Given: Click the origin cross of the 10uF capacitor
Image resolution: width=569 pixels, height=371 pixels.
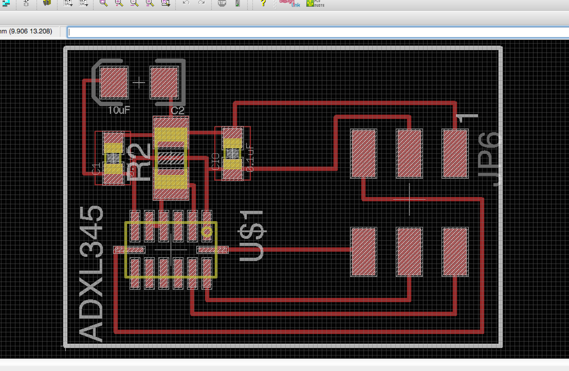Looking at the screenshot, I should coord(139,83).
